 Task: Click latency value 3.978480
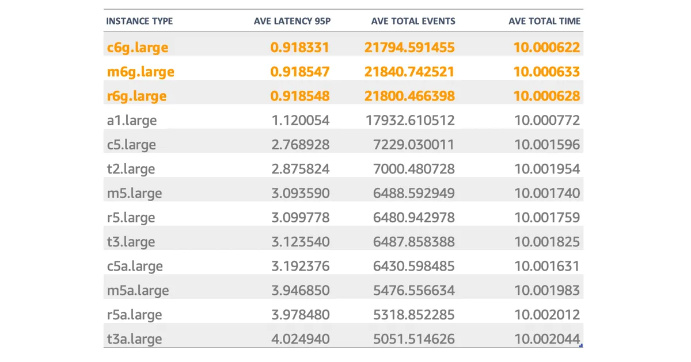pos(300,314)
